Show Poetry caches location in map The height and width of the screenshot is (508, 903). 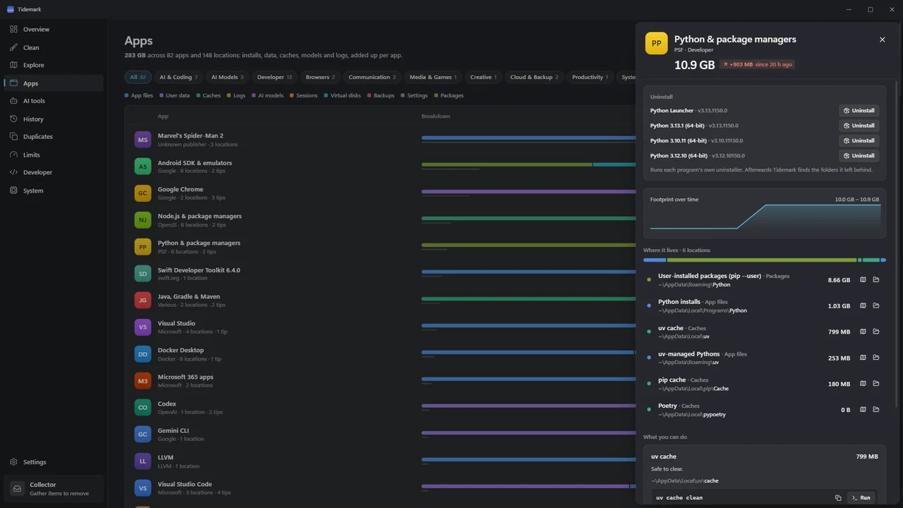tap(863, 409)
